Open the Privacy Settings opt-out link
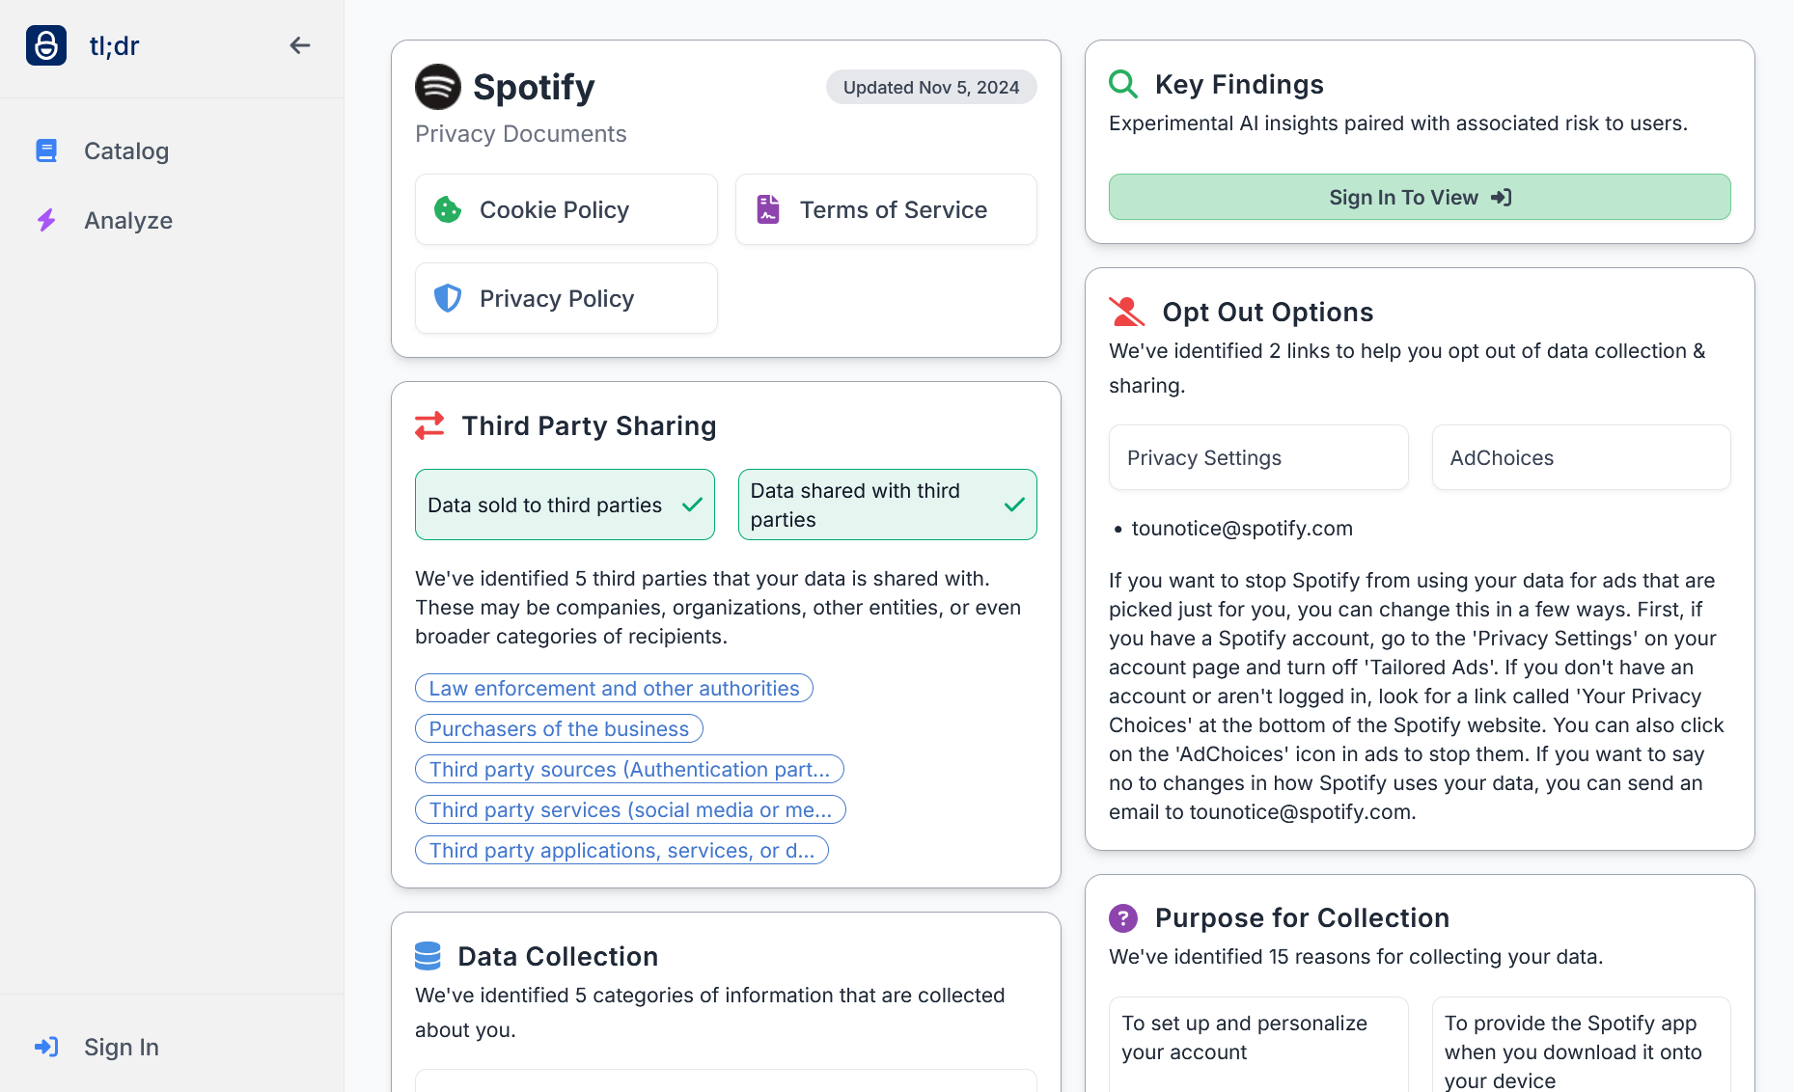Screen dimensions: 1794x1092 (1258, 457)
